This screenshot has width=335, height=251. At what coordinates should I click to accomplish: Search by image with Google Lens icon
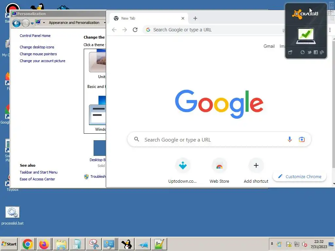pos(302,140)
